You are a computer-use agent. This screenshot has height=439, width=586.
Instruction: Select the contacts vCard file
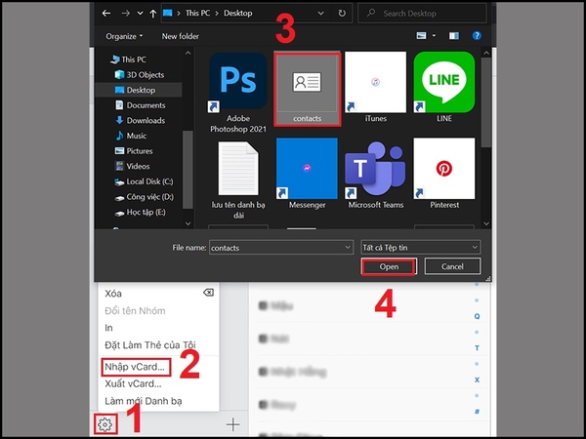click(308, 89)
